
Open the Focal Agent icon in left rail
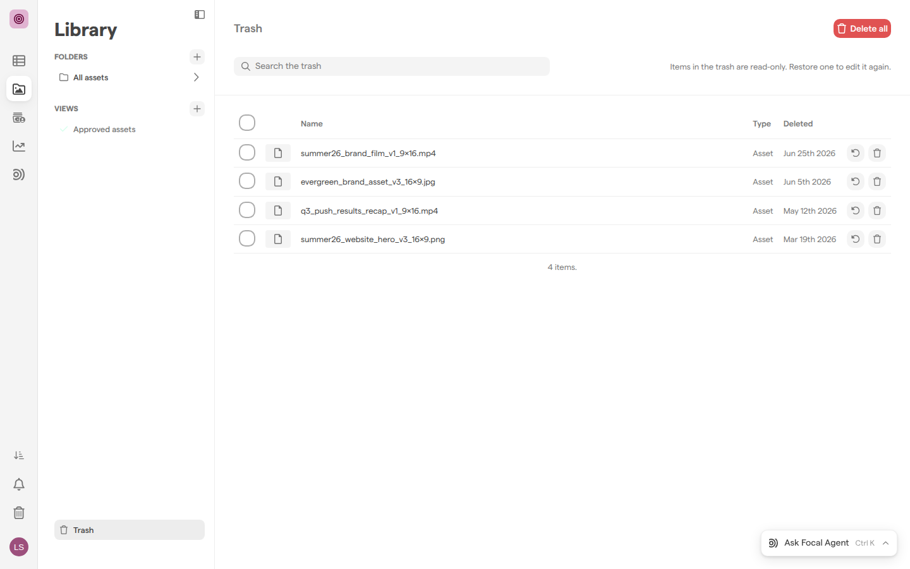[19, 174]
